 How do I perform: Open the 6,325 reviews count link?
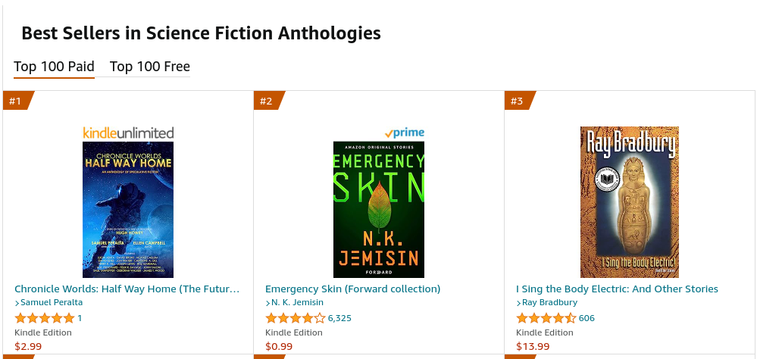[x=339, y=318]
